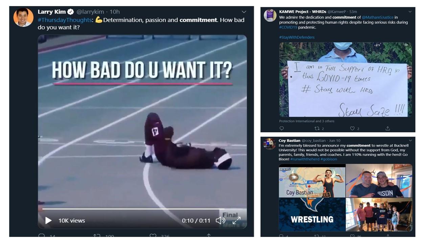Viewport: 433px width, 243px height.
Task: Open the KAMWE Project tweet options chevron
Action: (x=410, y=11)
